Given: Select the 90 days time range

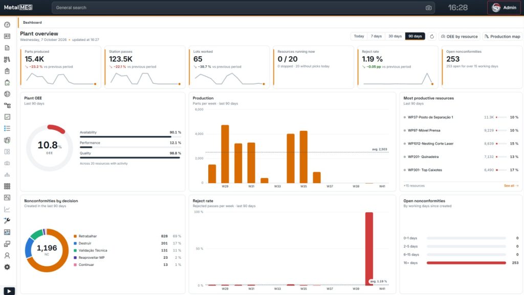Looking at the screenshot, I should tap(415, 36).
